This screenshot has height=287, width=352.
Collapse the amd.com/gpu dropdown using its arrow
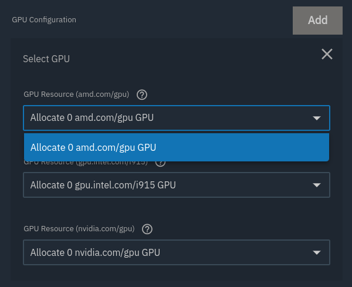(x=317, y=118)
